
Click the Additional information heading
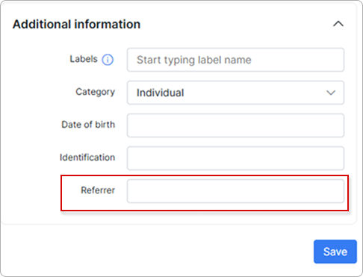[76, 24]
